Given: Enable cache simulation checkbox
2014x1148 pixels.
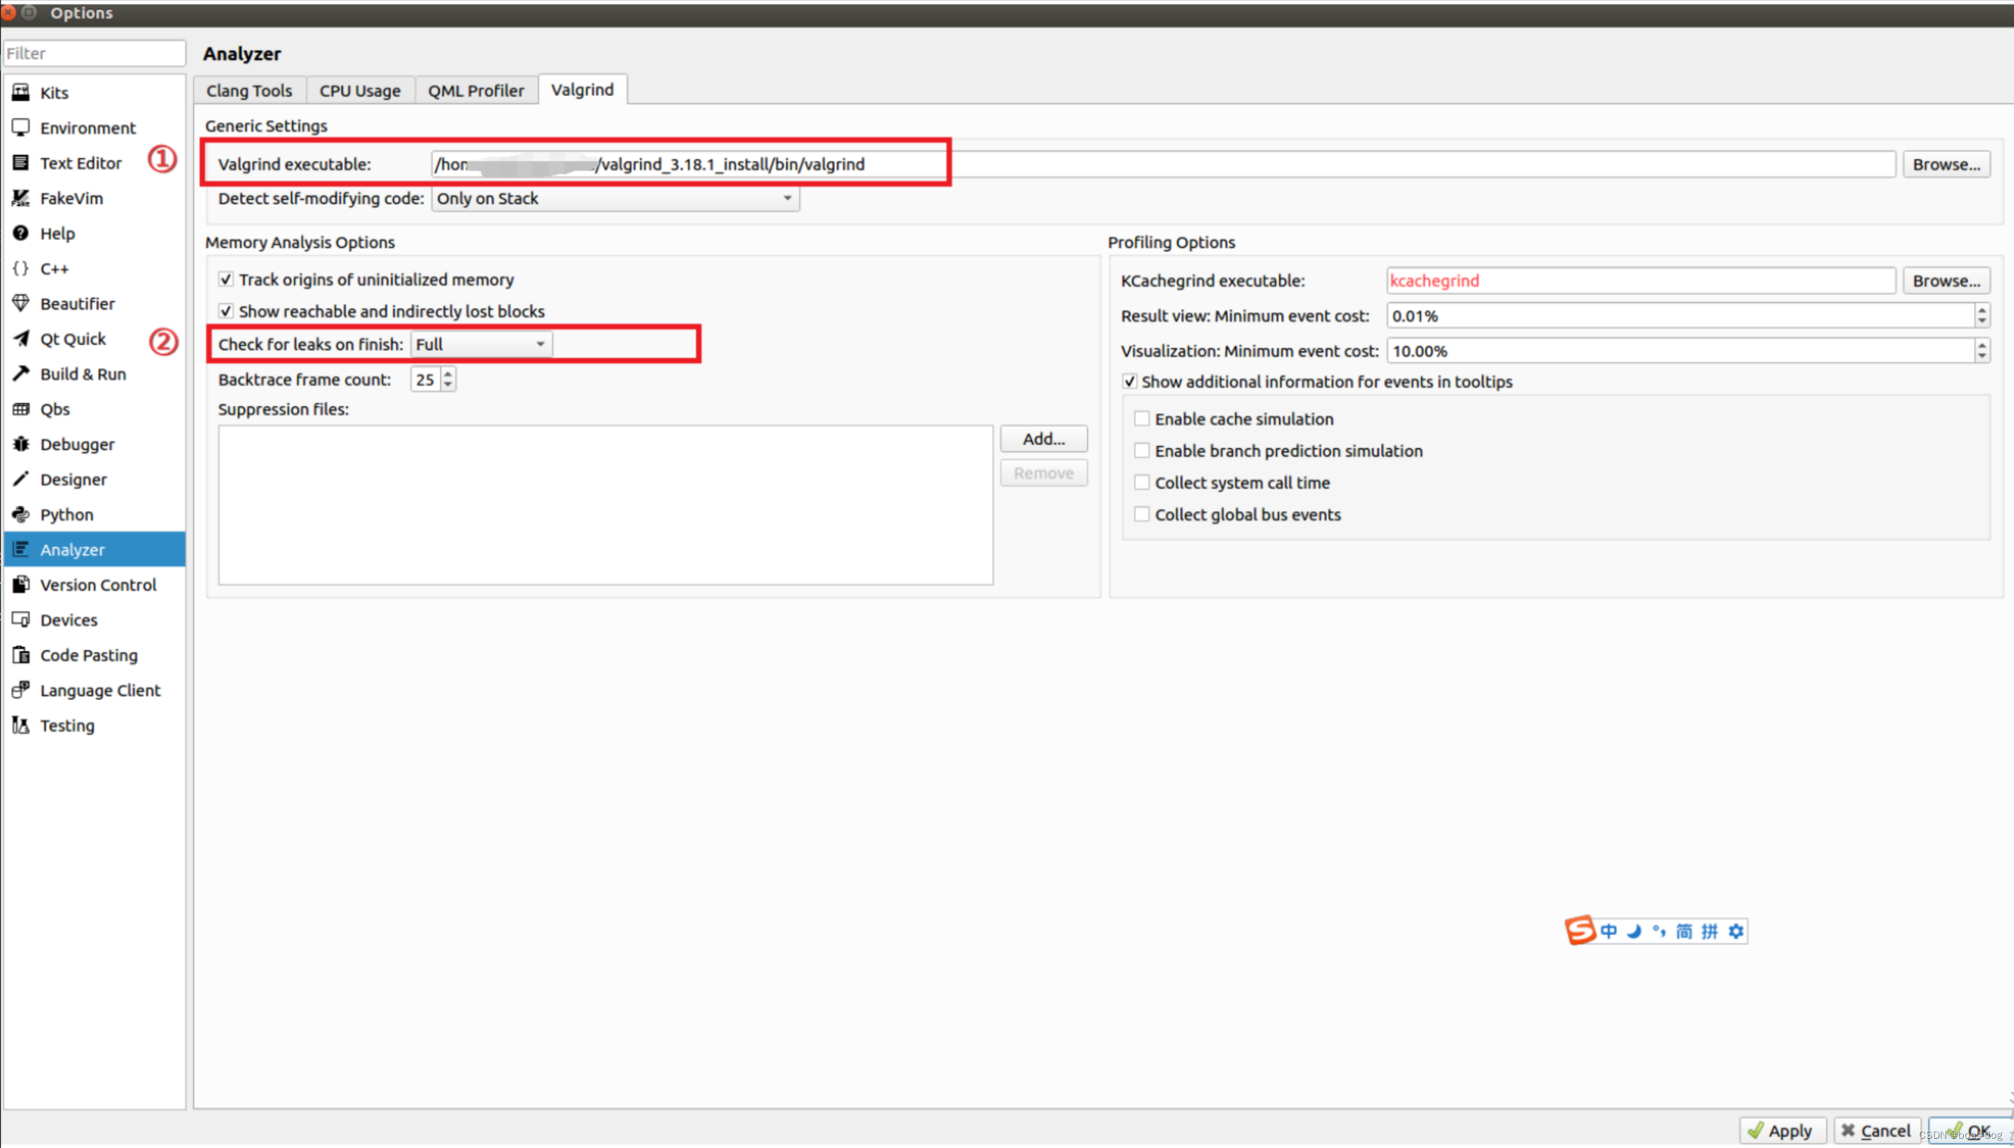Looking at the screenshot, I should tap(1141, 418).
